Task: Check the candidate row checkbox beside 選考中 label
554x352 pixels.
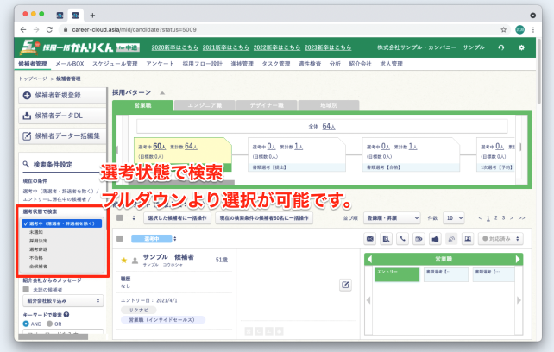Action: pyautogui.click(x=120, y=239)
